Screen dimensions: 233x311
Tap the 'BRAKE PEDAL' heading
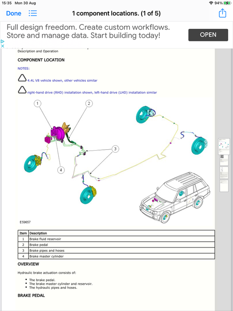click(32, 295)
